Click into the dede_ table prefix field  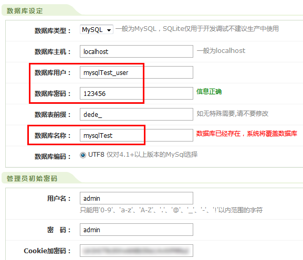(x=137, y=114)
